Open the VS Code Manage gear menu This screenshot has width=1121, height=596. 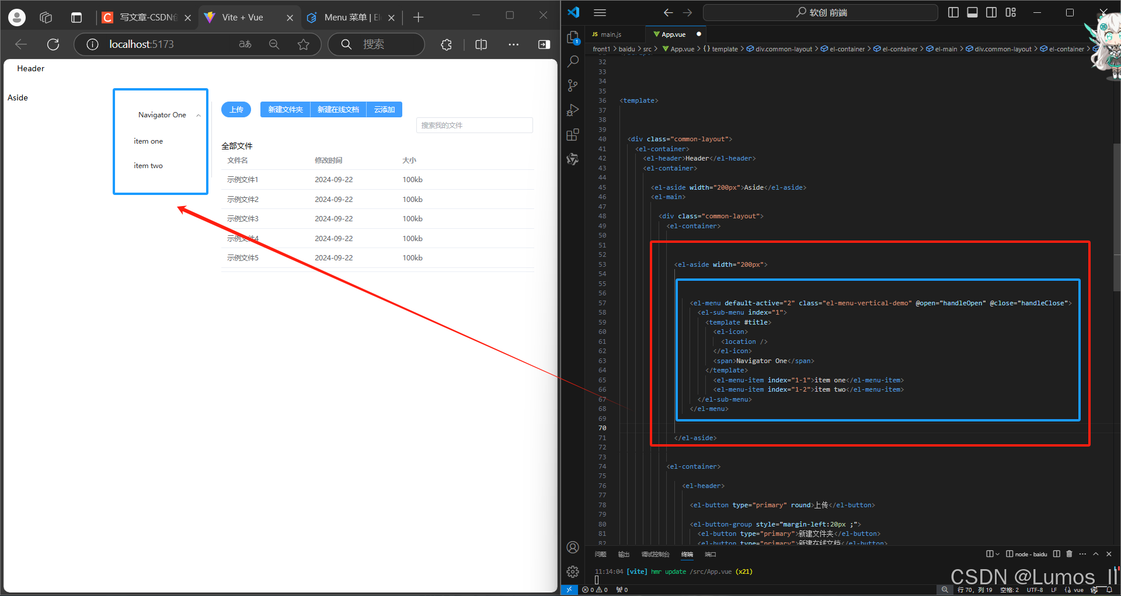point(573,571)
